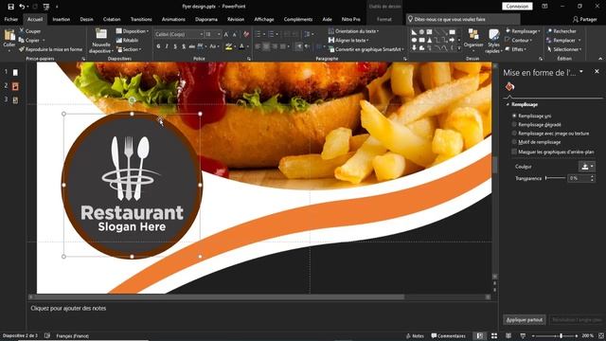
Task: Collapse the Remplissage section in pane
Action: (508, 104)
